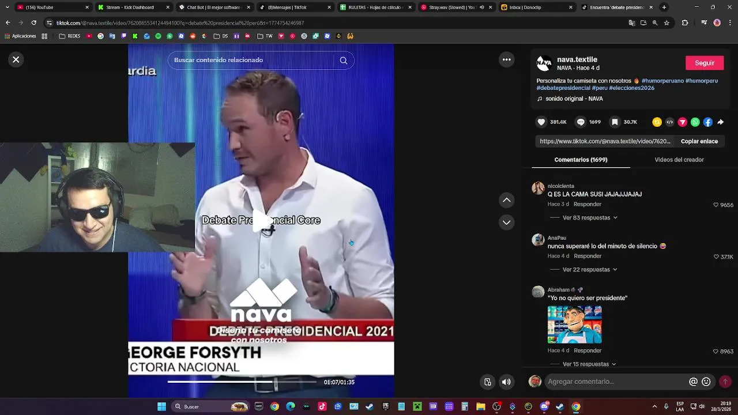Open the #humorperuano hashtag

[x=662, y=81]
